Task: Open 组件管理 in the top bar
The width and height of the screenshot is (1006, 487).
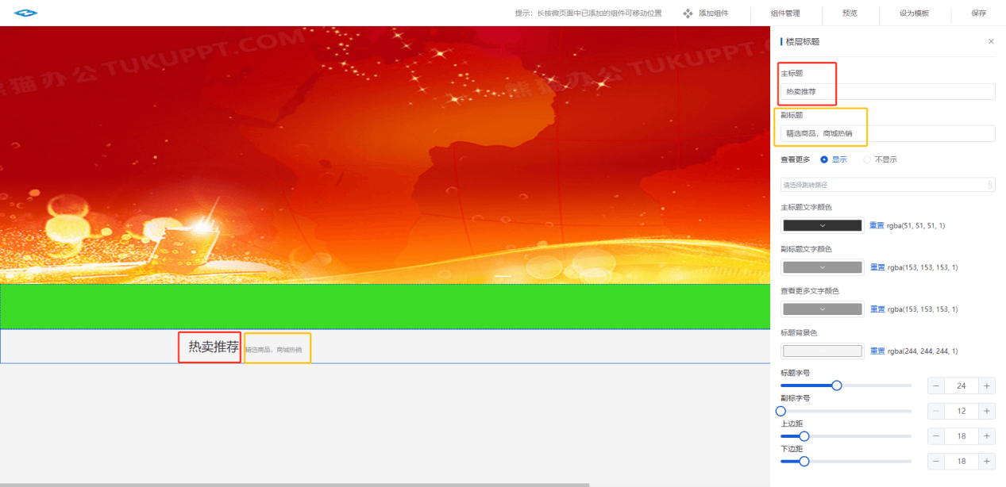Action: point(785,13)
